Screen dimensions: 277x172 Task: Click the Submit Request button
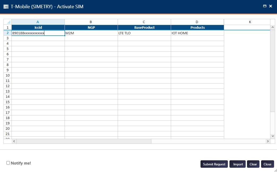click(x=214, y=164)
